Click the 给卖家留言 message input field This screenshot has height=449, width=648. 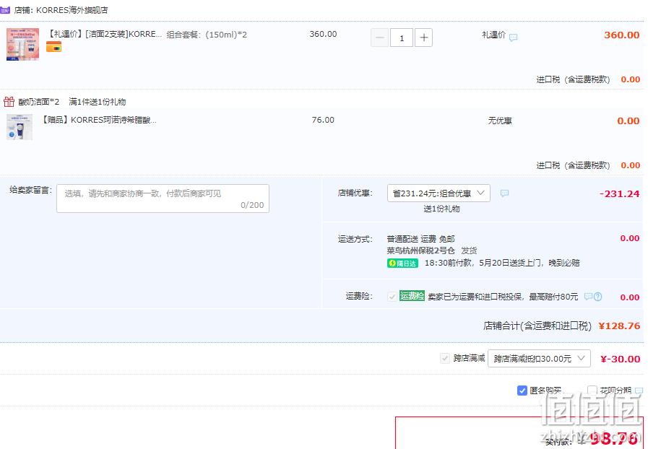pyautogui.click(x=163, y=199)
